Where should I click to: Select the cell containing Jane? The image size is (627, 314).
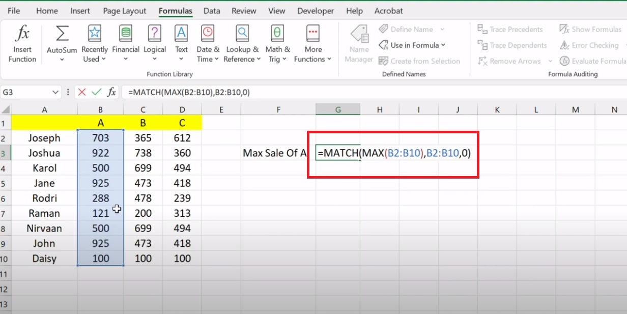tap(44, 183)
